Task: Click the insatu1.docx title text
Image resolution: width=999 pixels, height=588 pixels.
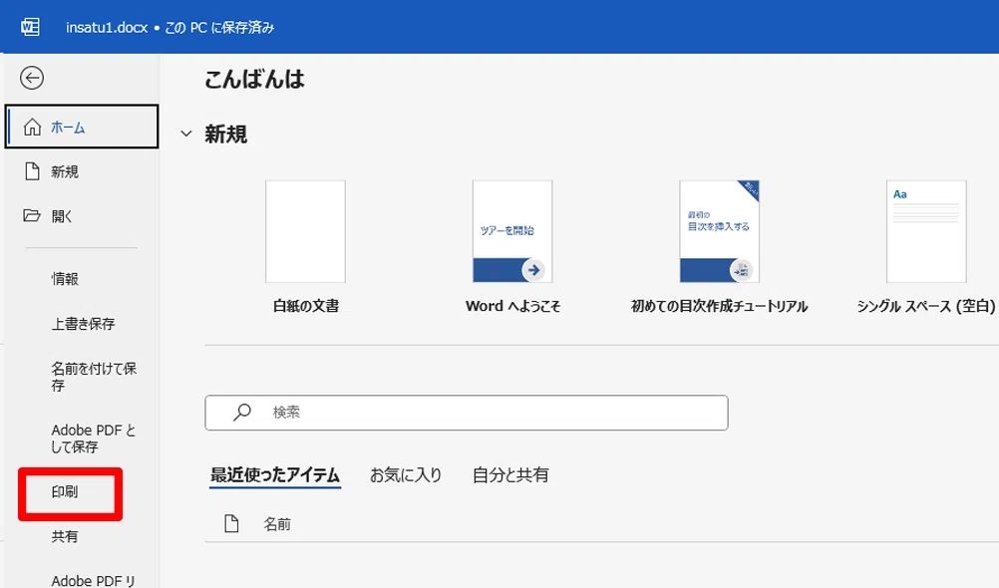Action: click(x=107, y=28)
